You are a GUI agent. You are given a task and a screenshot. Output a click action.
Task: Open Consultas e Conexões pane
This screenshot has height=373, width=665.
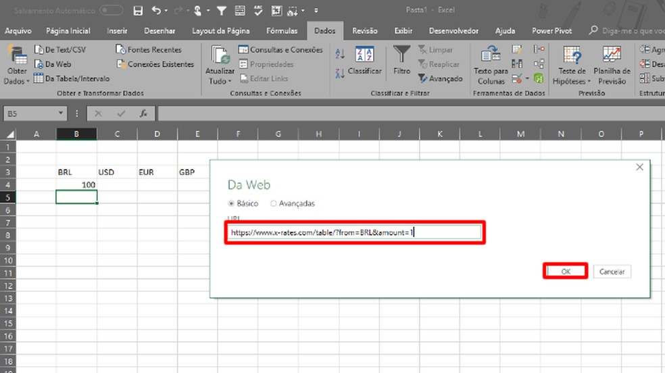click(280, 50)
